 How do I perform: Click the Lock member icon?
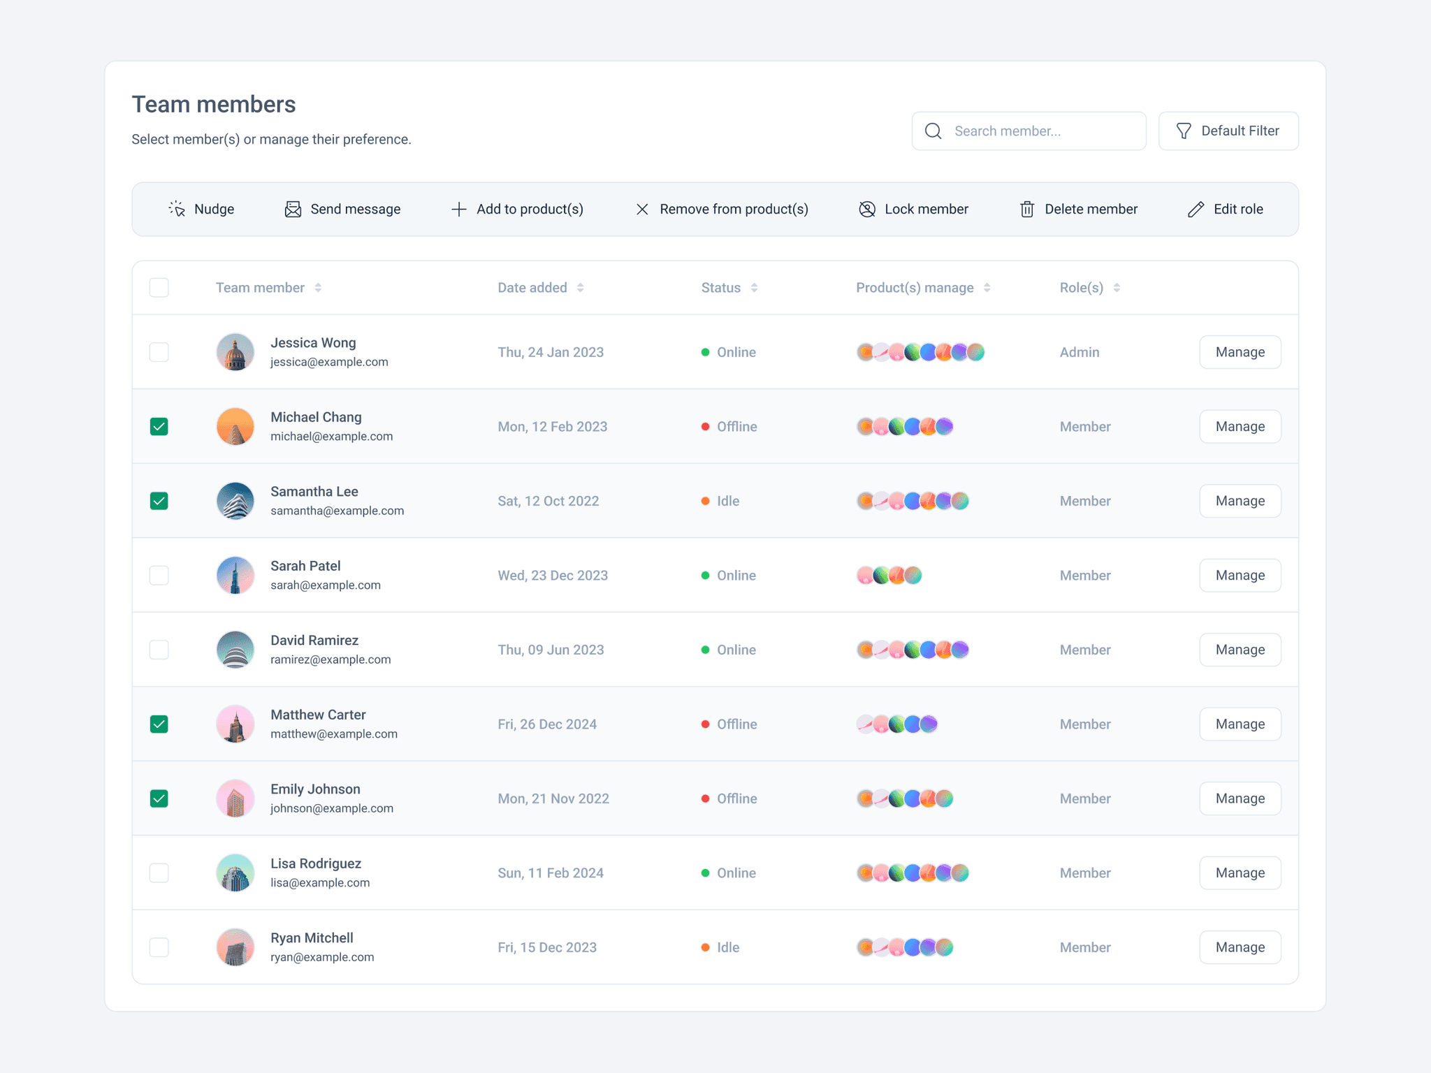coord(867,209)
